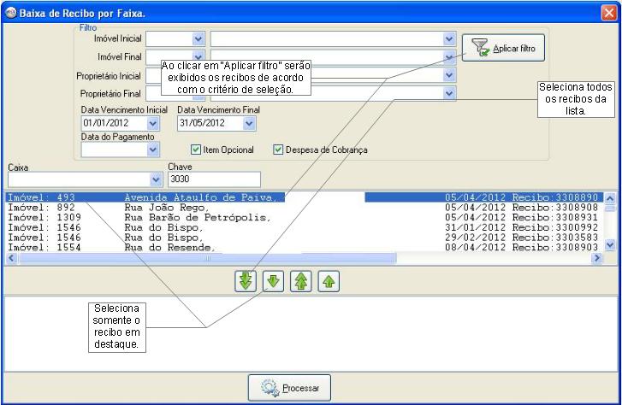Image resolution: width=622 pixels, height=405 pixels.
Task: Click the single up arrow to remove one receipt
Action: [329, 281]
